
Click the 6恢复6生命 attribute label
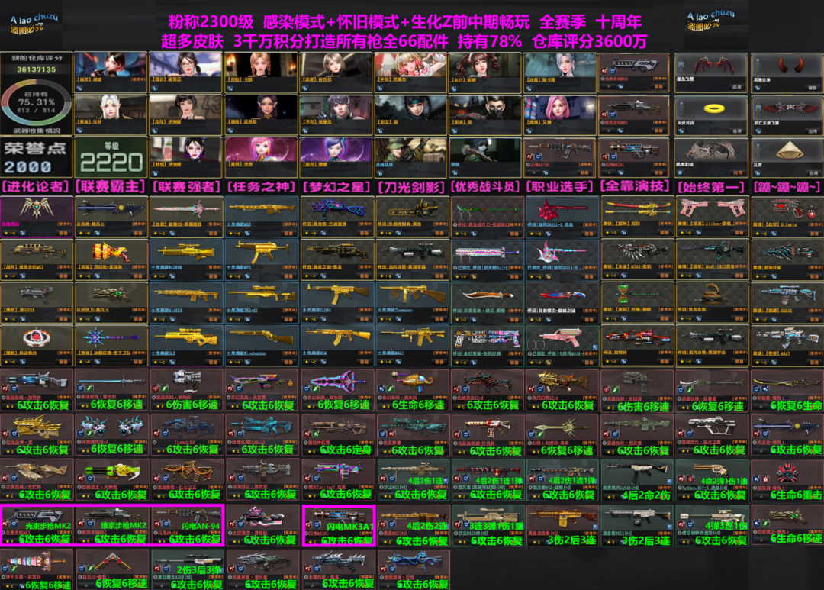pos(796,405)
